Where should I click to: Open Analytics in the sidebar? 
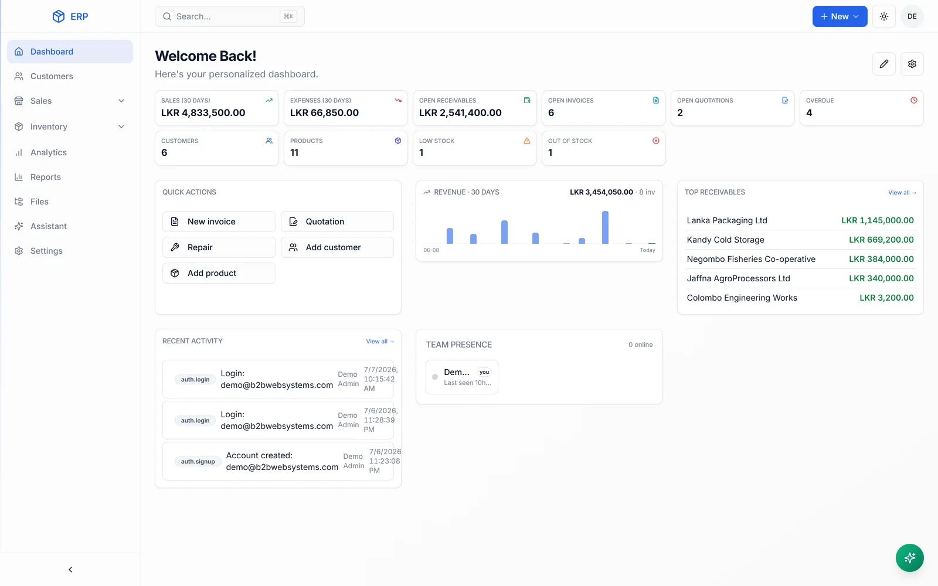coord(70,152)
